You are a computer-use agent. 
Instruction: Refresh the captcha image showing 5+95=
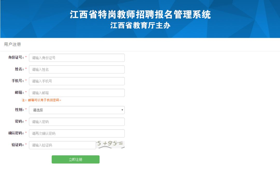[x=110, y=145]
